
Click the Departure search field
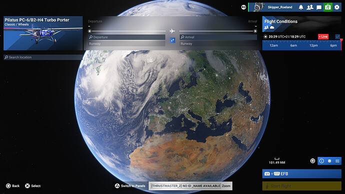tap(126, 37)
